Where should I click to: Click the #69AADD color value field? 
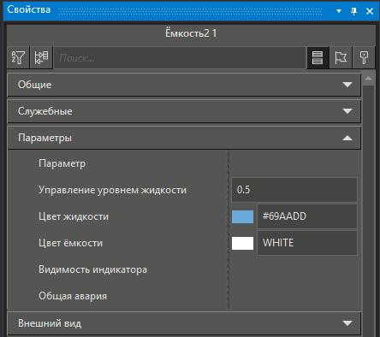click(x=307, y=216)
